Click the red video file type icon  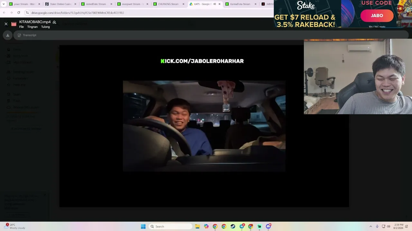click(x=14, y=24)
